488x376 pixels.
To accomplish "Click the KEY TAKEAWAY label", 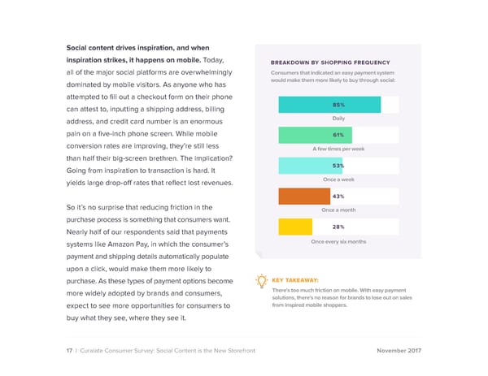I will [x=295, y=281].
